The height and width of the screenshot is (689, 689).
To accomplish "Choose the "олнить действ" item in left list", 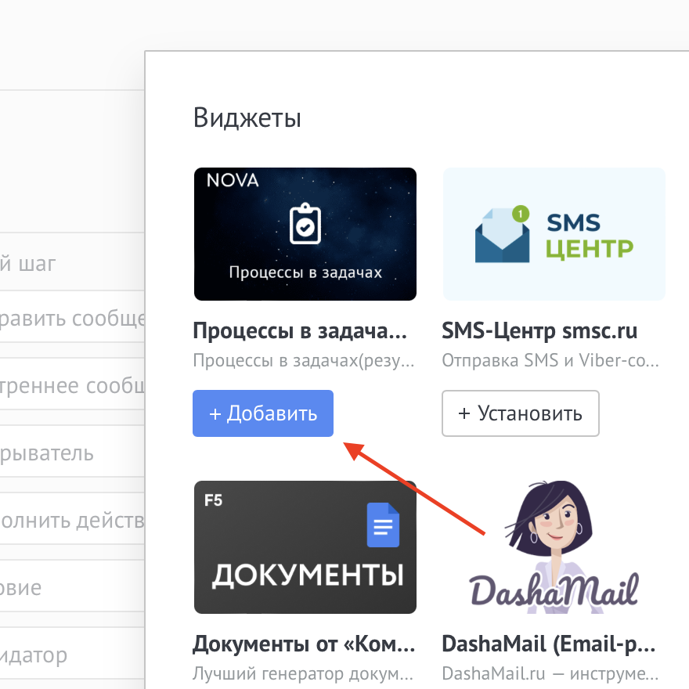I will coord(73,521).
